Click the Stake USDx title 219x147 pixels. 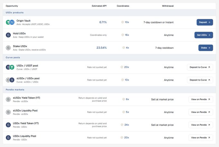click(20, 46)
